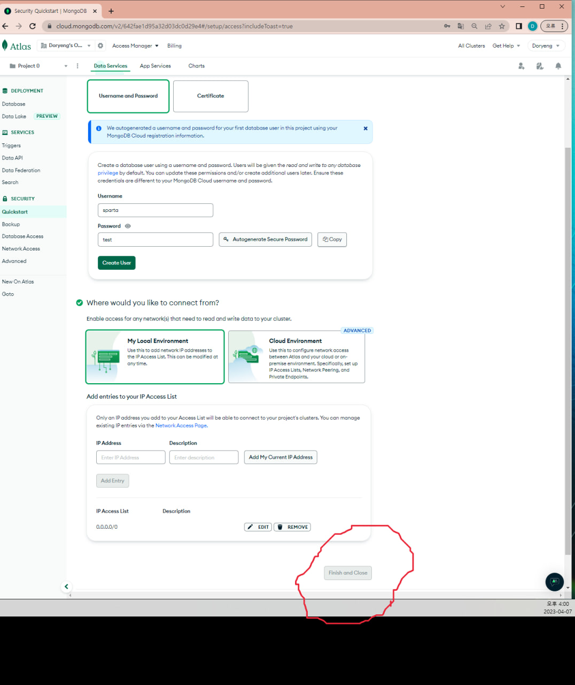Screen dimensions: 575x685
Task: Open the Chrome profile avatar
Action: pos(532,26)
